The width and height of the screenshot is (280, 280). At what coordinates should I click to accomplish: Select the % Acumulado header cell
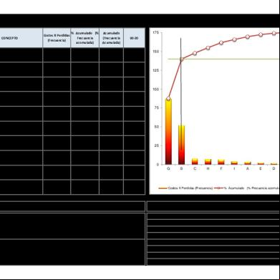pos(85,38)
